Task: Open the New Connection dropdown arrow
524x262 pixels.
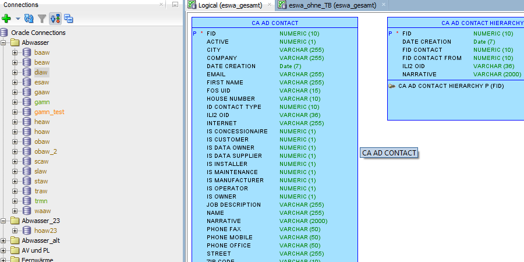Action: (x=17, y=19)
